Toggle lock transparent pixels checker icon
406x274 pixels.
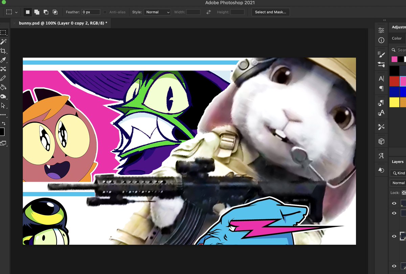click(x=404, y=193)
